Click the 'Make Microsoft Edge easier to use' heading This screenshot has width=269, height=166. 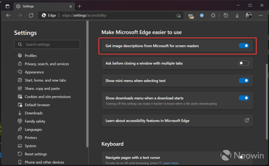[142, 32]
